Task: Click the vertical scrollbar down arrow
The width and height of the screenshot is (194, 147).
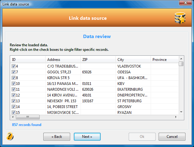Action: [181, 112]
